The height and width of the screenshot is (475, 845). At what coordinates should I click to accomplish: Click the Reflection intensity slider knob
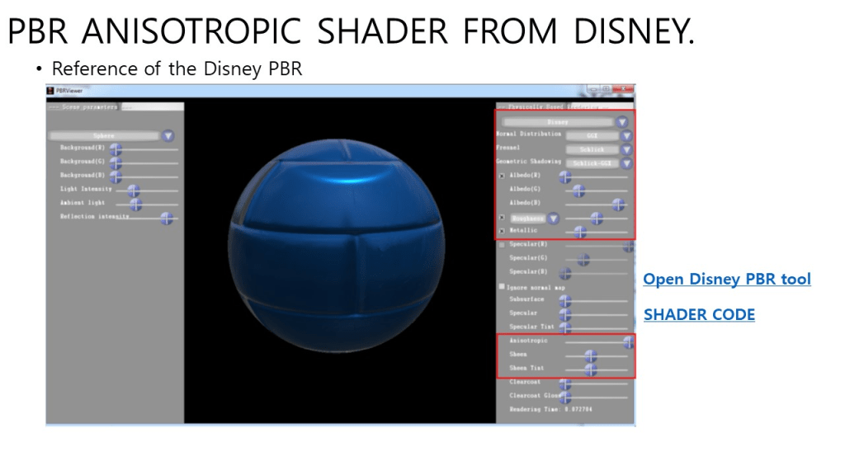[x=167, y=219]
